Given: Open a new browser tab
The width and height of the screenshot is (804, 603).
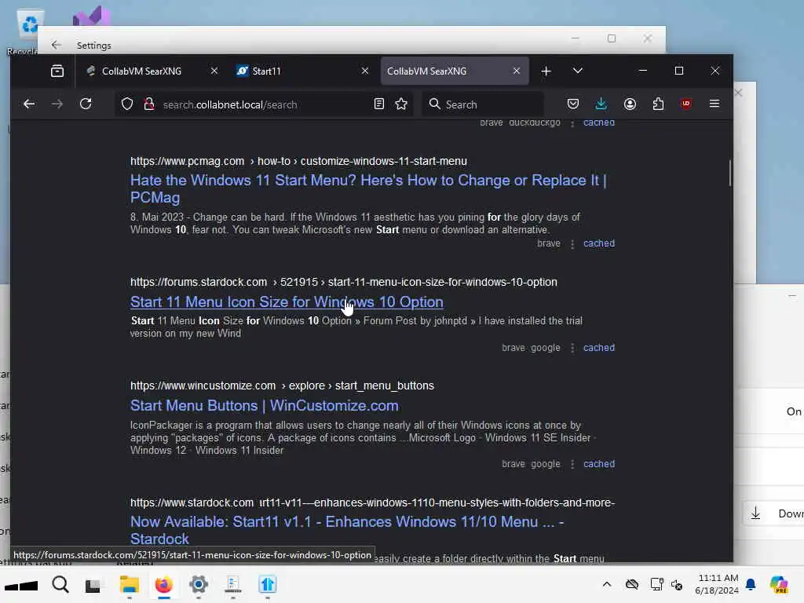Looking at the screenshot, I should (546, 71).
